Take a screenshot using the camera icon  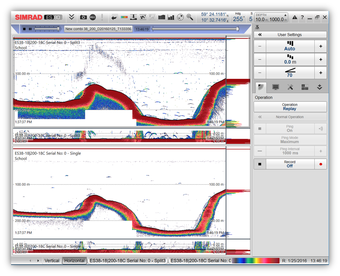[x=83, y=17]
